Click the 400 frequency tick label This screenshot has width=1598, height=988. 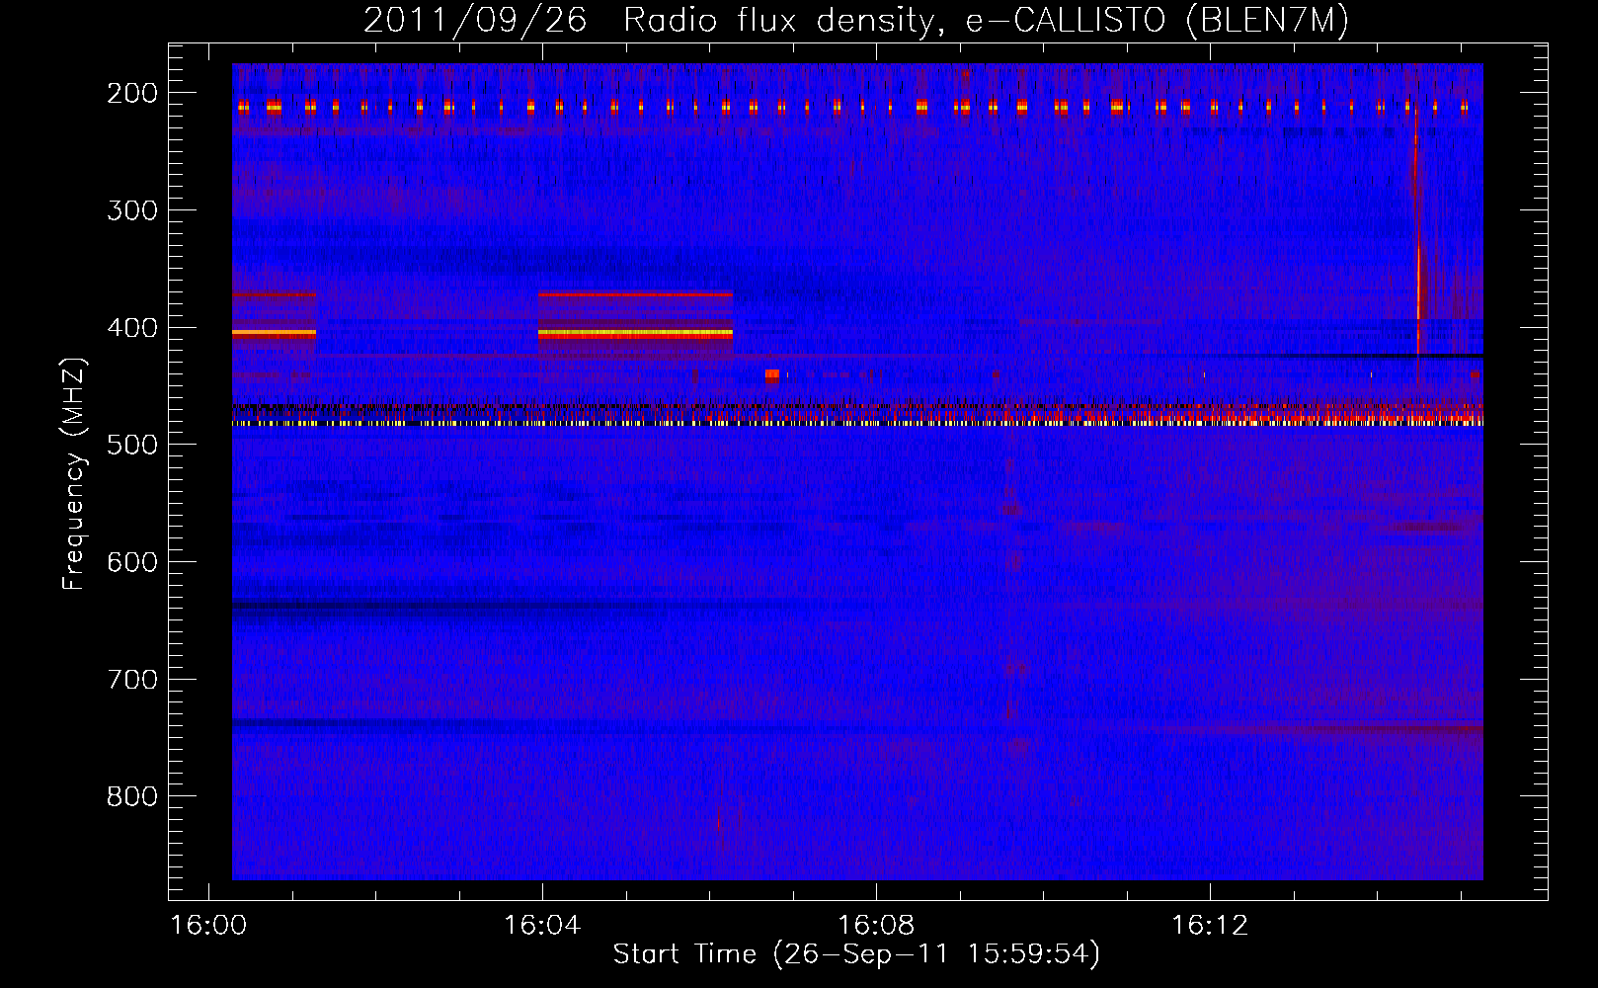coord(131,327)
